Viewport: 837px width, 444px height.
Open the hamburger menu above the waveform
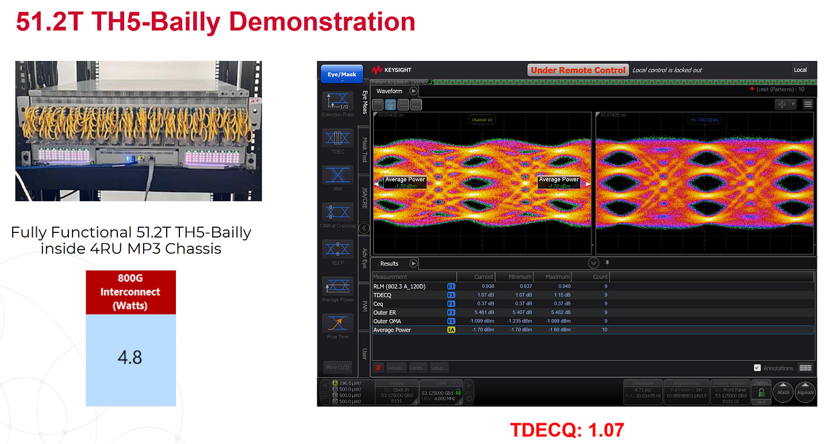tap(808, 104)
